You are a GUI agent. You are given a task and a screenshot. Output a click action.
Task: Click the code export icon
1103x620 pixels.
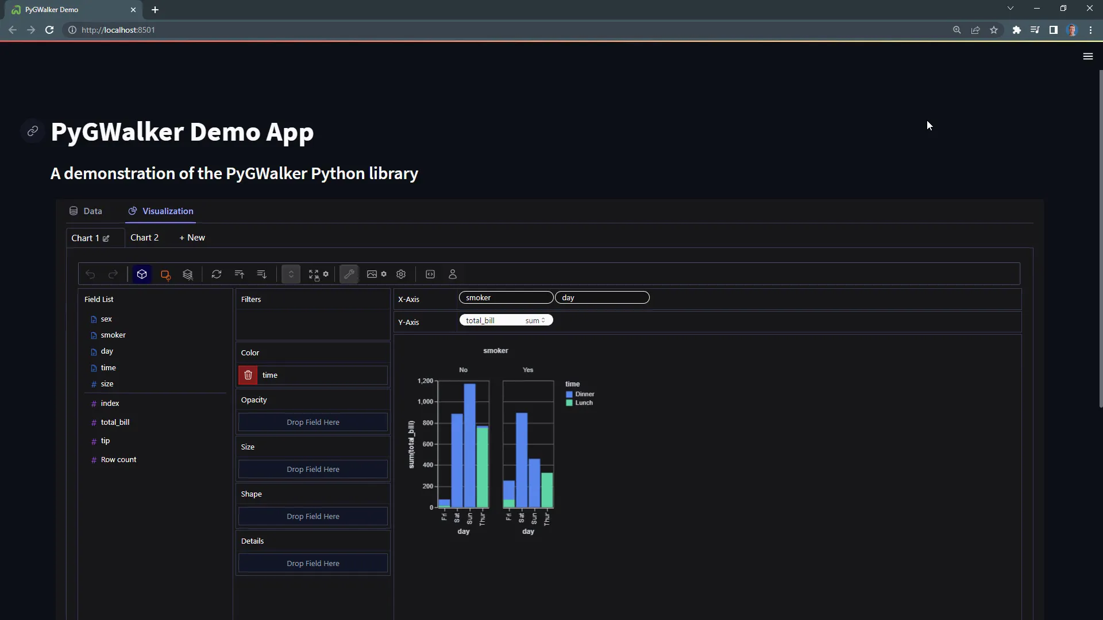click(x=430, y=274)
